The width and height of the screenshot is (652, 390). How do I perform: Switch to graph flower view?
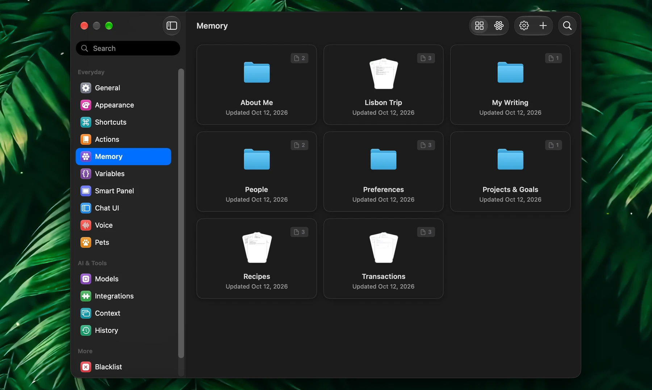[499, 26]
